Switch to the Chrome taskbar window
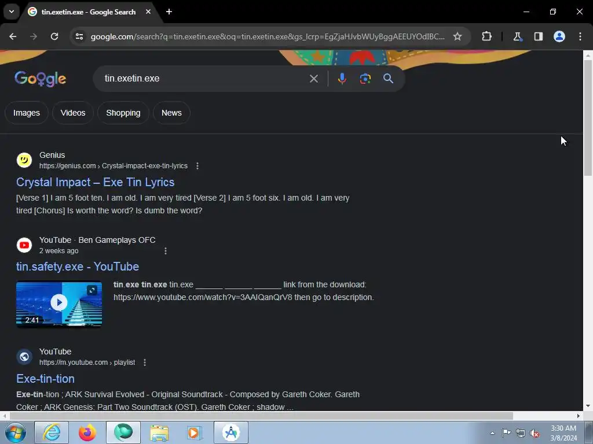 (x=231, y=432)
